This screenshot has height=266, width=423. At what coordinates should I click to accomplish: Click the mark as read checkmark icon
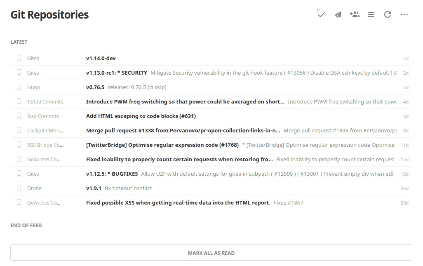(321, 14)
